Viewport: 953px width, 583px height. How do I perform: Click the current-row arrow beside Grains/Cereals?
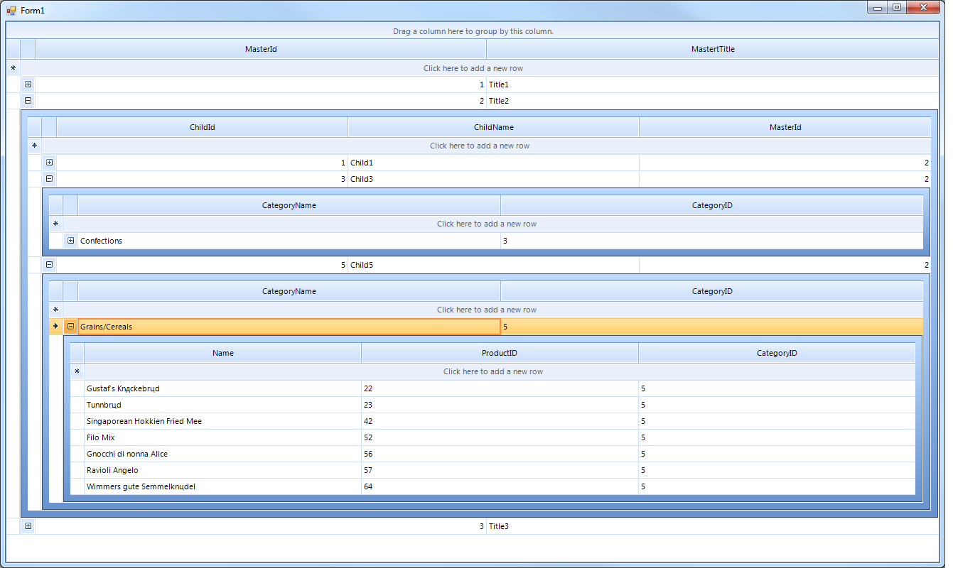point(55,327)
